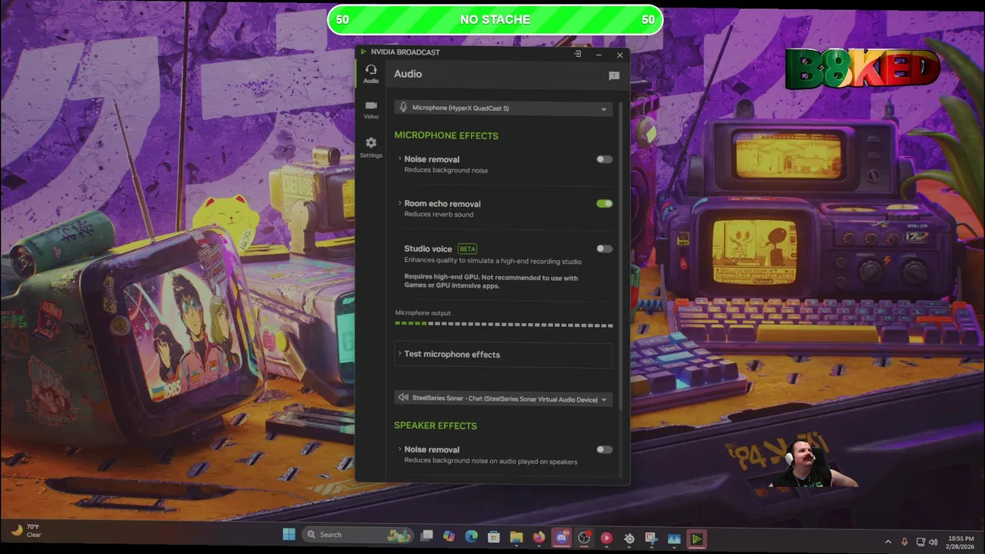Image resolution: width=985 pixels, height=554 pixels.
Task: Open the weather widget showing 70°F Clear
Action: tap(28, 531)
